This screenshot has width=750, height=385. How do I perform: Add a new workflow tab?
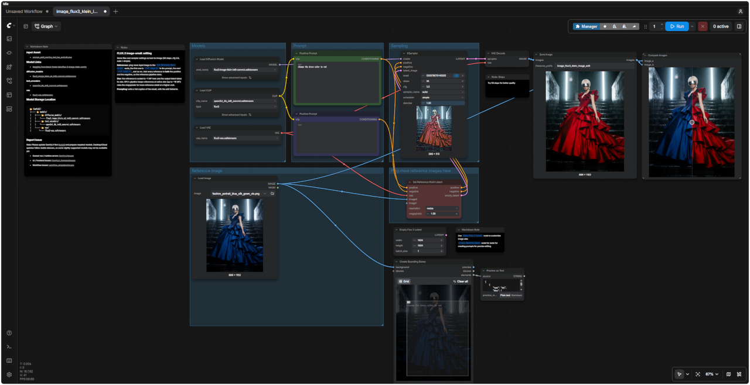point(115,11)
